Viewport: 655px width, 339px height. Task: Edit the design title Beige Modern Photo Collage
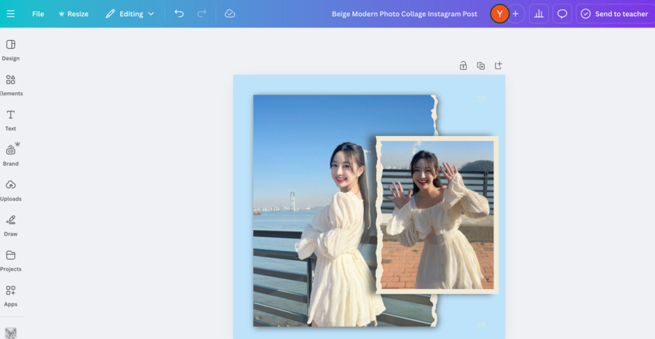[405, 14]
